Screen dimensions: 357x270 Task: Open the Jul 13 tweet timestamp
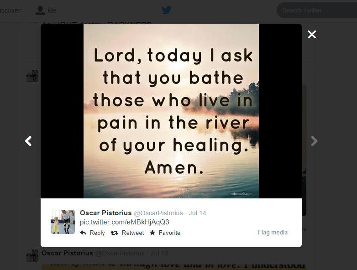[159, 253]
